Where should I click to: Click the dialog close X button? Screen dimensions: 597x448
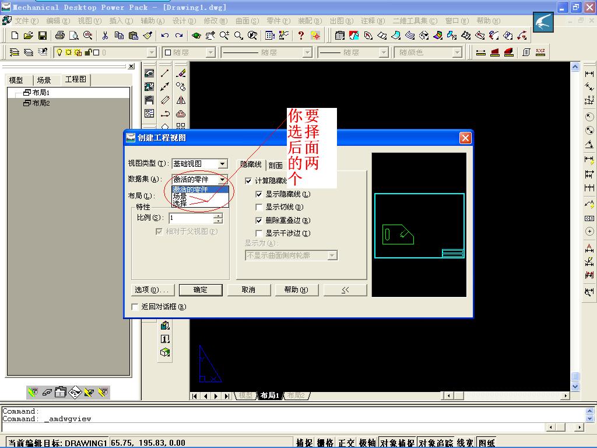(x=465, y=138)
